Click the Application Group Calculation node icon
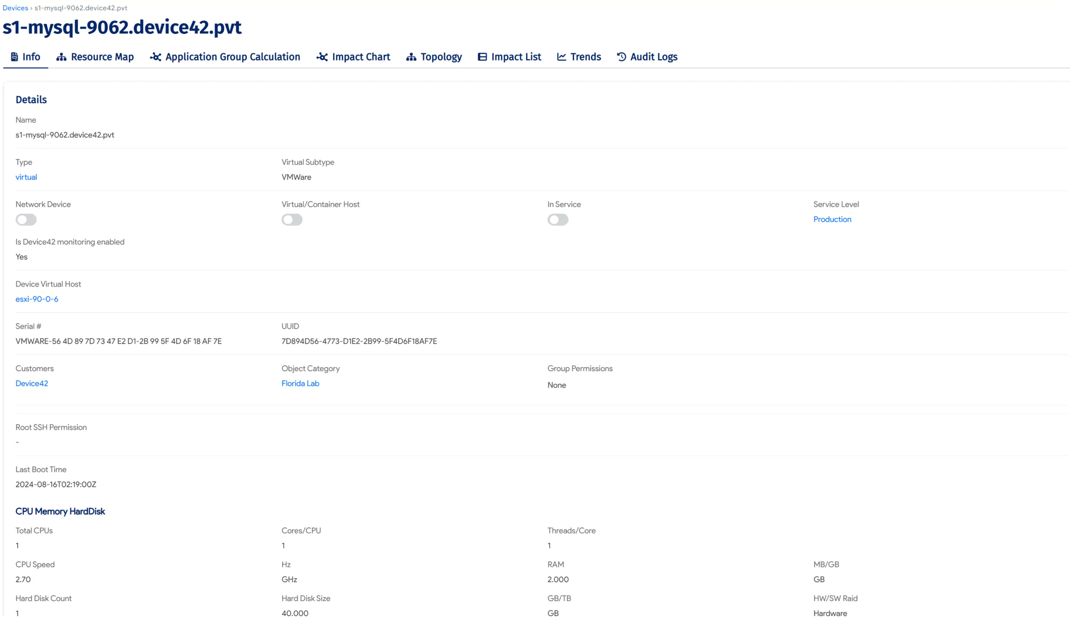 pyautogui.click(x=155, y=57)
